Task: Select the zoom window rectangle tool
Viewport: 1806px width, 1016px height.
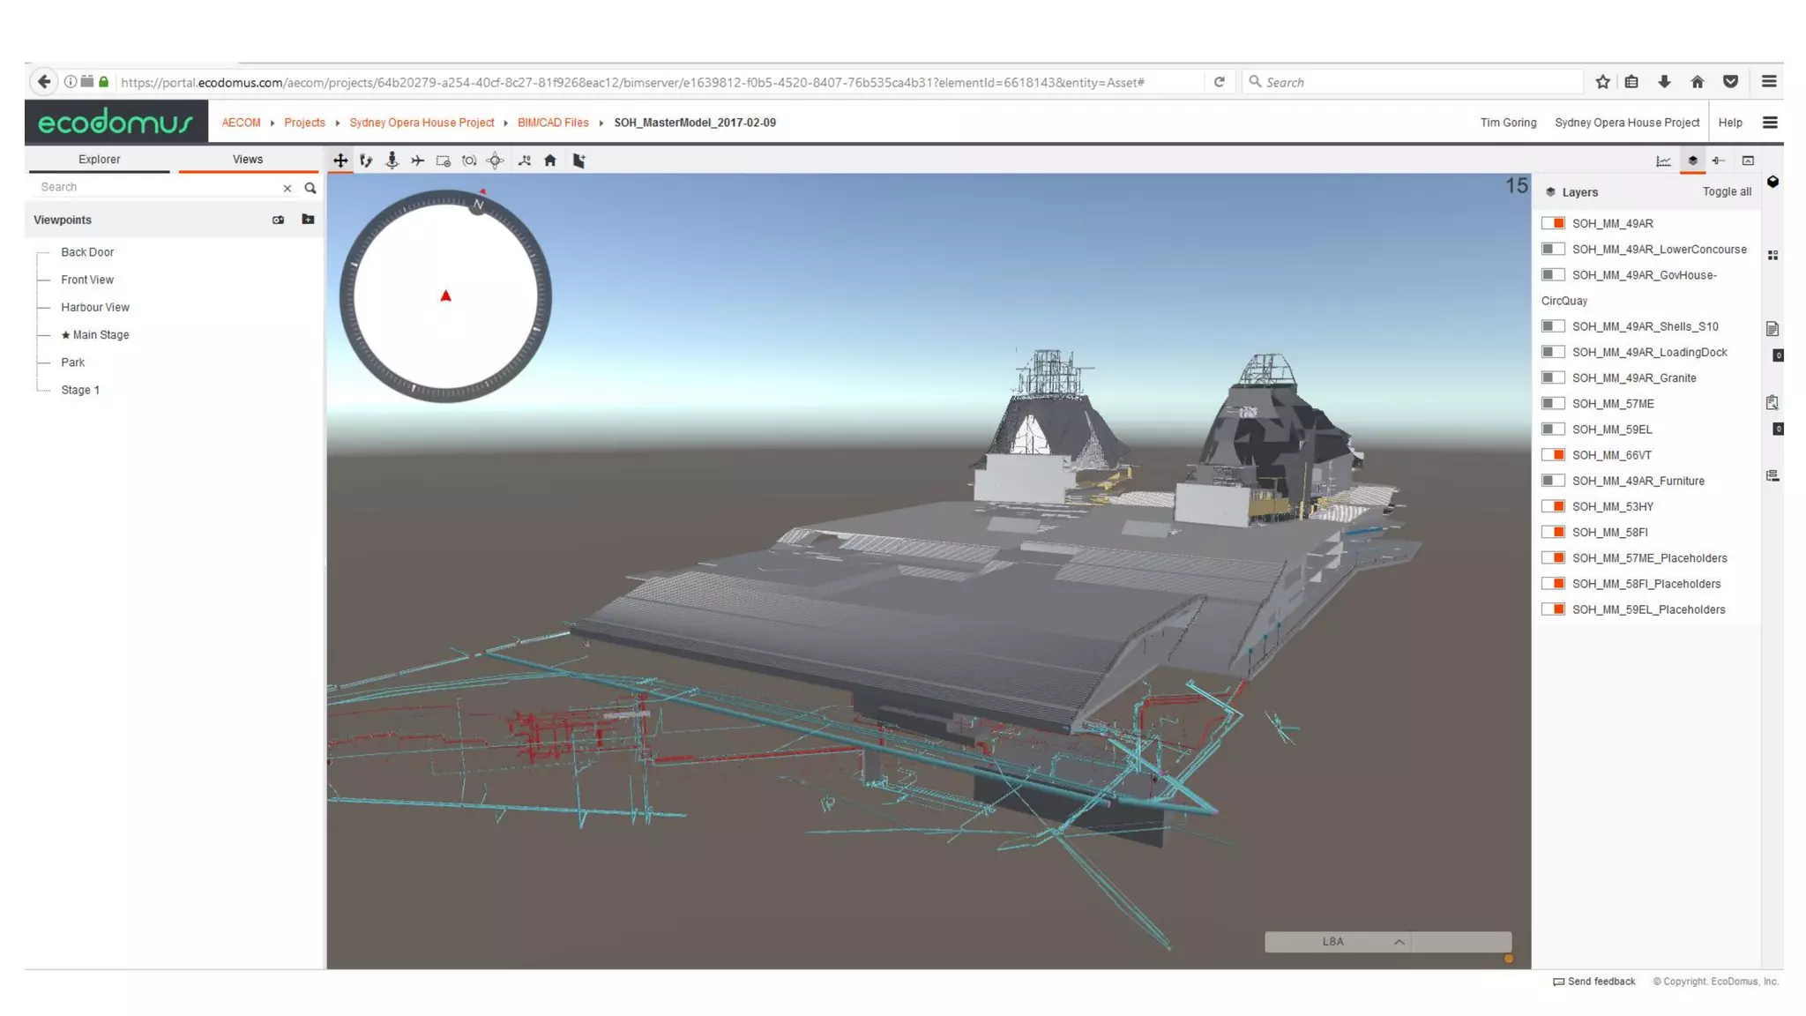Action: 444,161
